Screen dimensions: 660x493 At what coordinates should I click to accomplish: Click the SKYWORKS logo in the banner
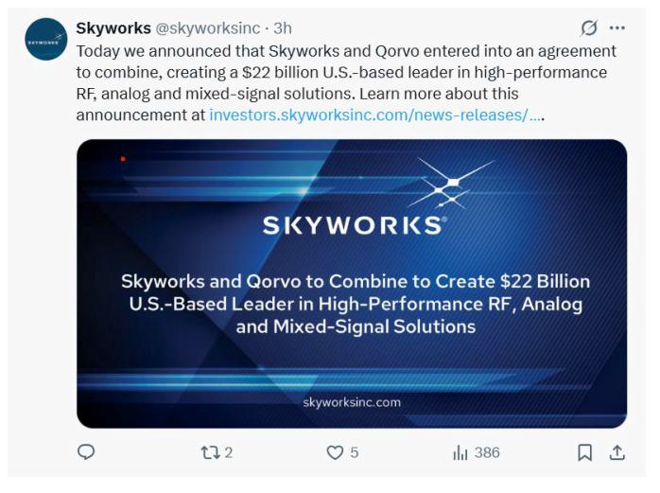point(354,224)
